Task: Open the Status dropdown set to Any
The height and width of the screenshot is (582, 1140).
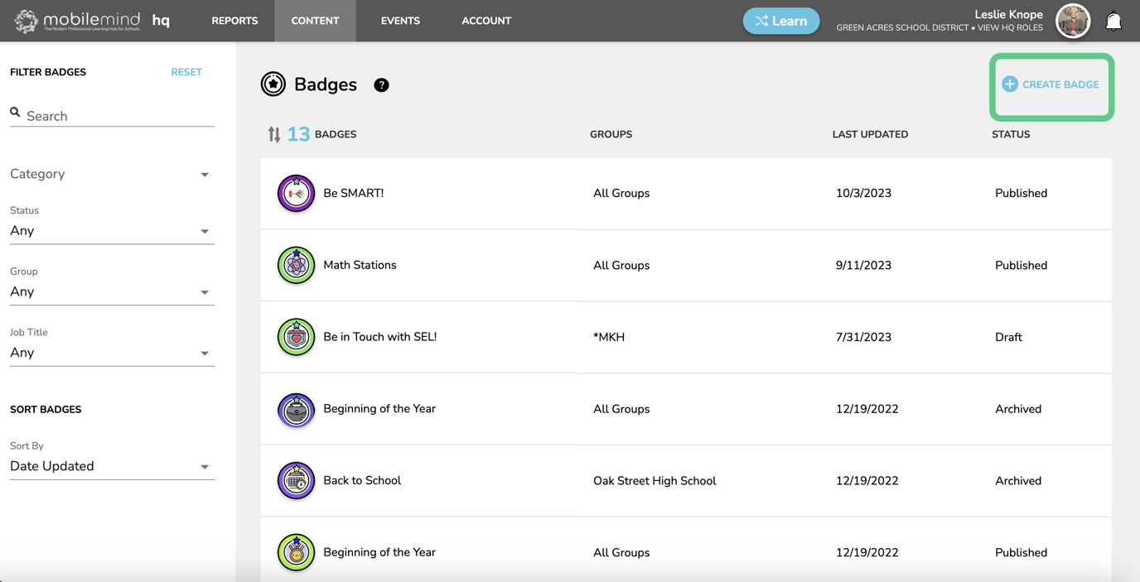Action: pos(112,231)
